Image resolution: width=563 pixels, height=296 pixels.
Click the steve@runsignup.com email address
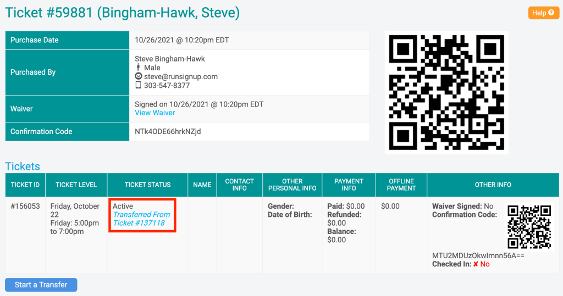pos(180,76)
